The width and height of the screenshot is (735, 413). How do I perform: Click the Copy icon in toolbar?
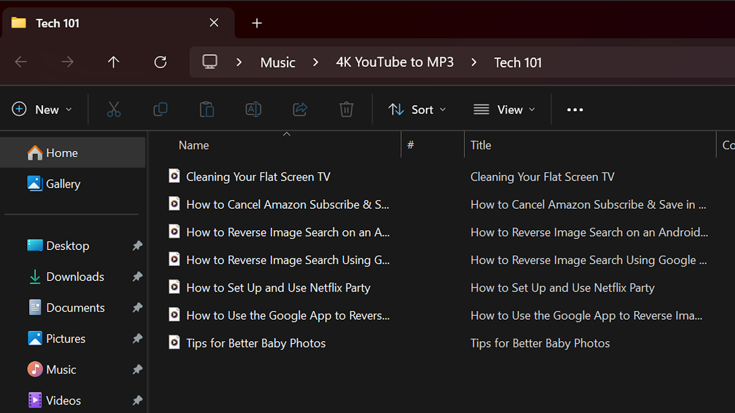[160, 109]
